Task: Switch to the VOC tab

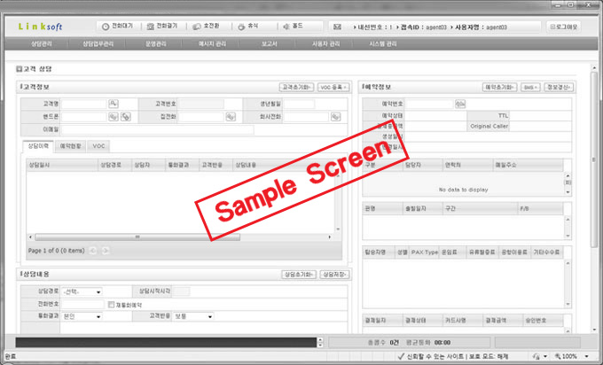Action: pos(99,145)
